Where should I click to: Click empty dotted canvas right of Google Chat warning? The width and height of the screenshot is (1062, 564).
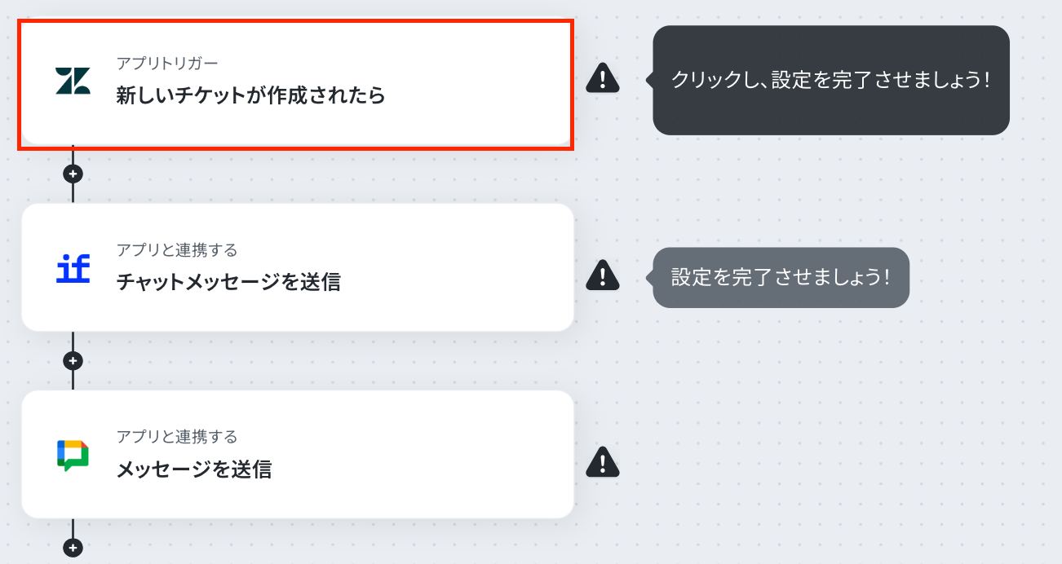pos(816,462)
